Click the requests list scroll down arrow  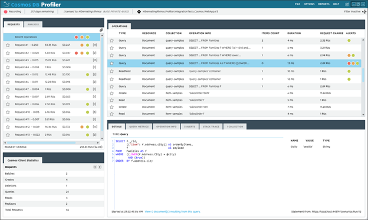pos(102,139)
